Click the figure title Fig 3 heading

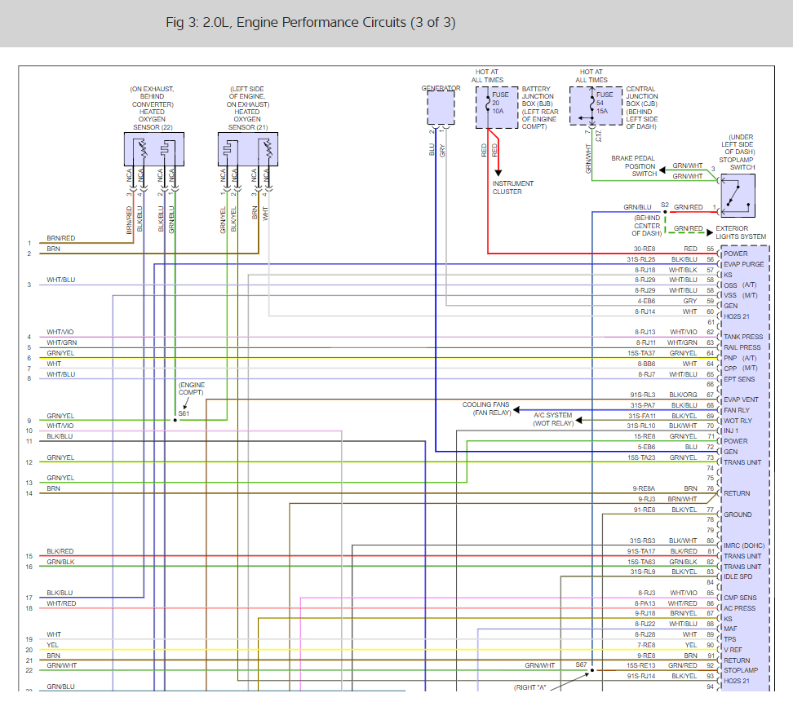311,22
